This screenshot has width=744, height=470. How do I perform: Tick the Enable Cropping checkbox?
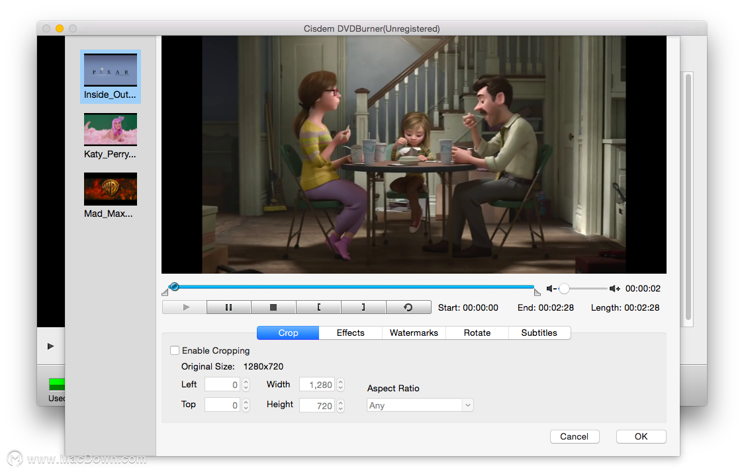pyautogui.click(x=175, y=350)
